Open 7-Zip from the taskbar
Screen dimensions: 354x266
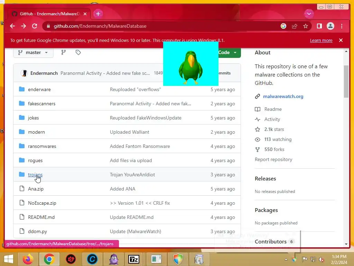[134, 259]
